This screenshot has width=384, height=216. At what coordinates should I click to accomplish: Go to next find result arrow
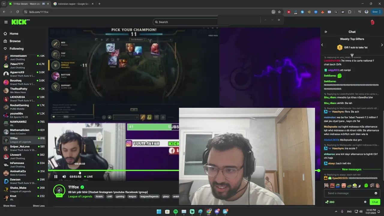tap(272, 20)
